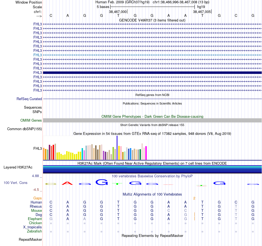Select the Chicken alignment row label
262x246 pixels.
tap(35, 223)
